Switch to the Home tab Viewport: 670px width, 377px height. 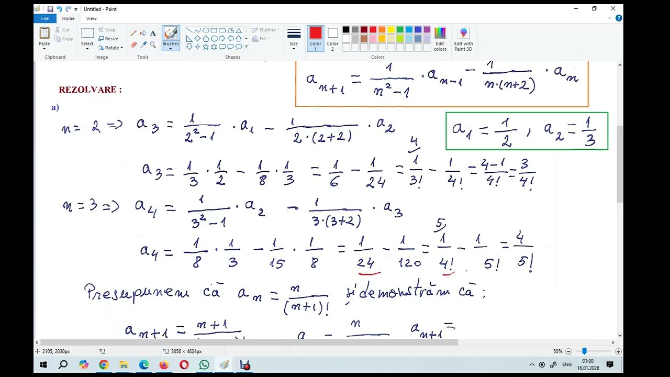(68, 18)
